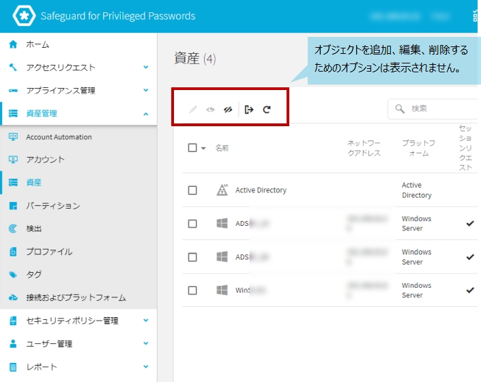The height and width of the screenshot is (382, 481).
Task: Sort by ネットワークアドレス column header
Action: click(364, 148)
